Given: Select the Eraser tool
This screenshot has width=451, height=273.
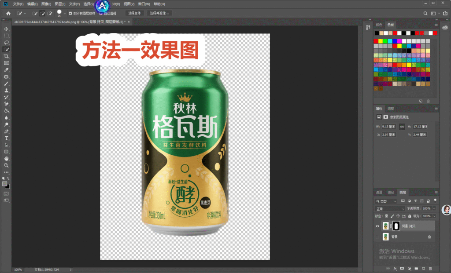Looking at the screenshot, I should 6,104.
